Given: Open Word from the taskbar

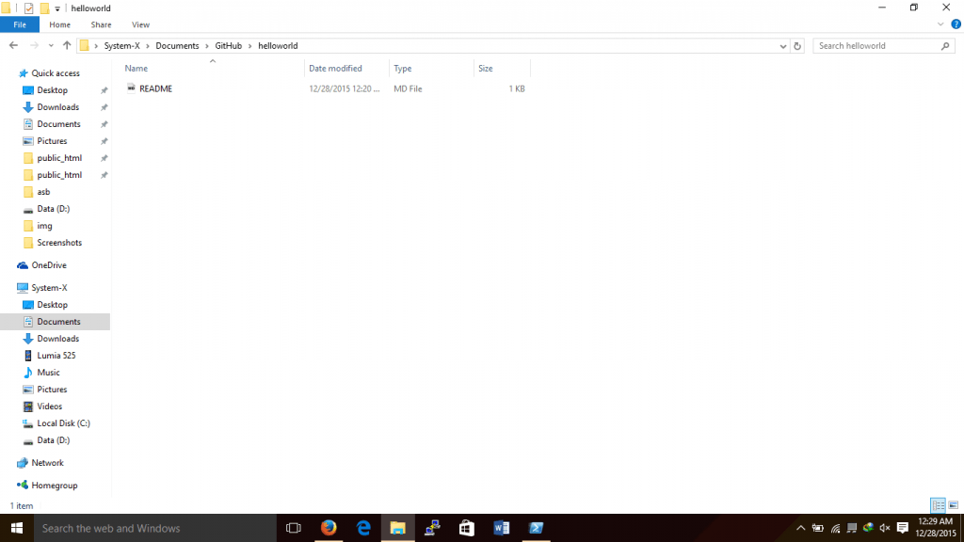Looking at the screenshot, I should pos(501,528).
